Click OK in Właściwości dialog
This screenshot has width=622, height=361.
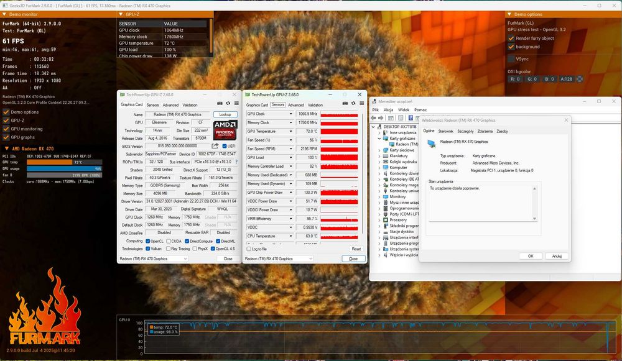(x=531, y=256)
